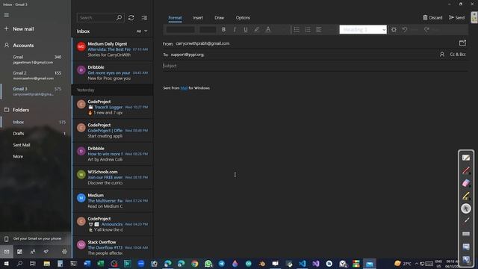The width and height of the screenshot is (478, 269).
Task: Open the paragraph alignment options
Action: [319, 30]
